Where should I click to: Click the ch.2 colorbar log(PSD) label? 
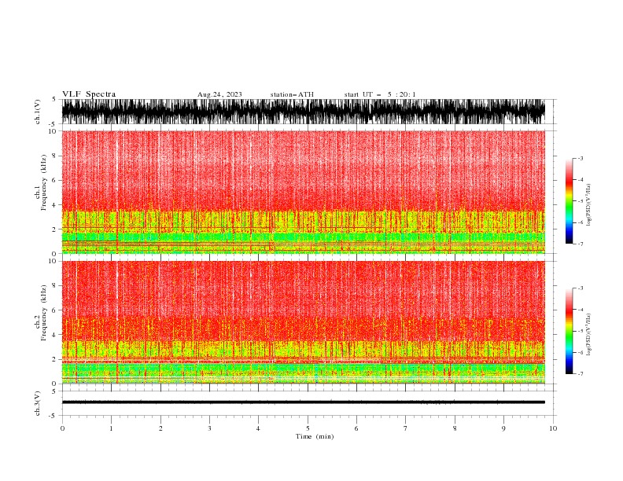pos(590,335)
